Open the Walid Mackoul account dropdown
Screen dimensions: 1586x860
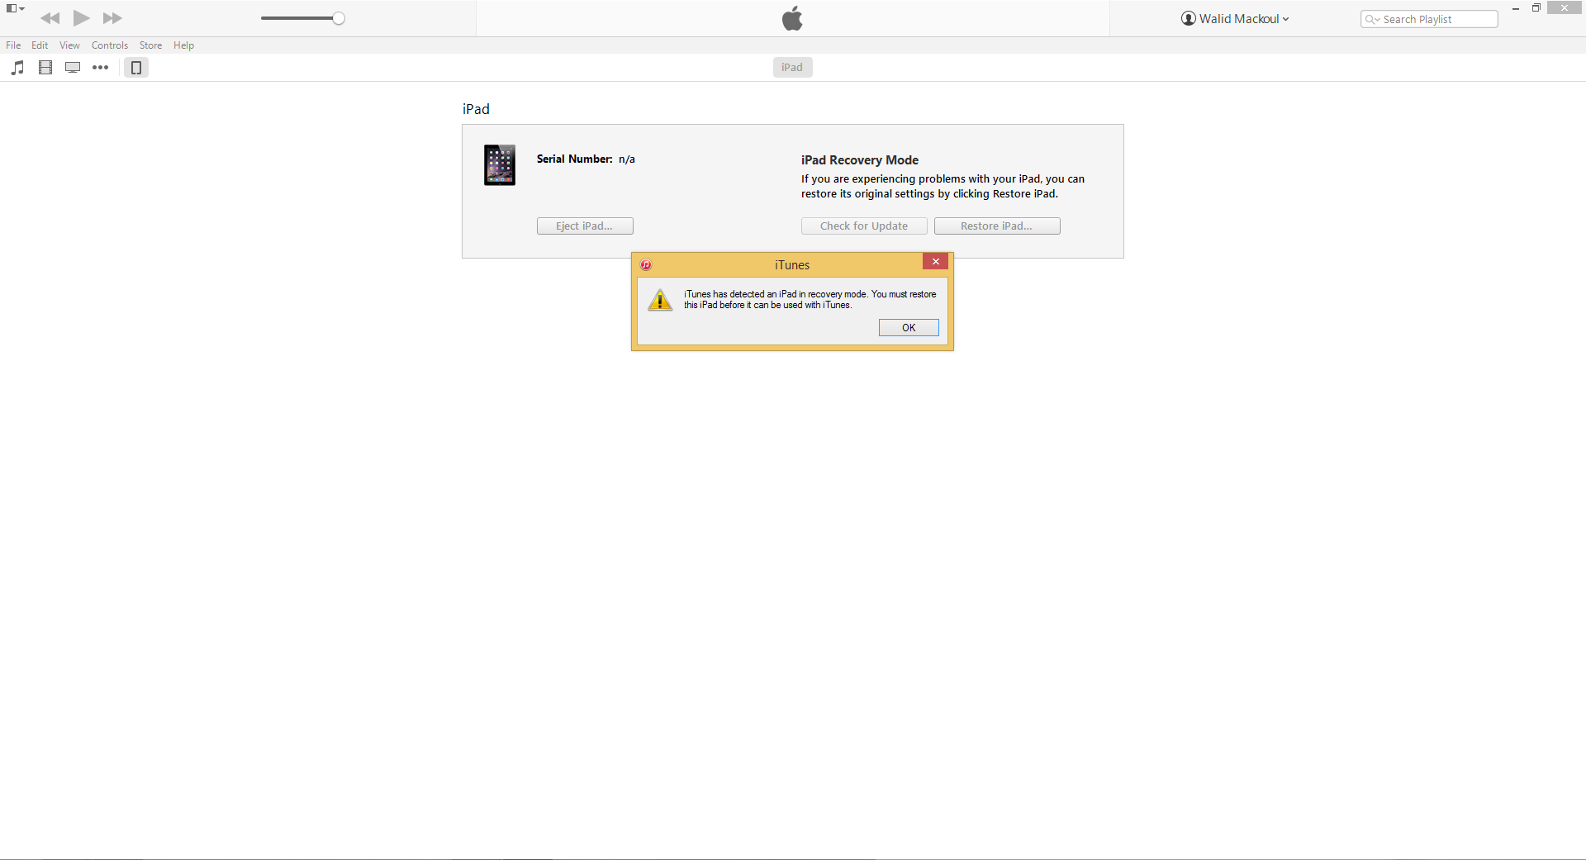coord(1235,19)
